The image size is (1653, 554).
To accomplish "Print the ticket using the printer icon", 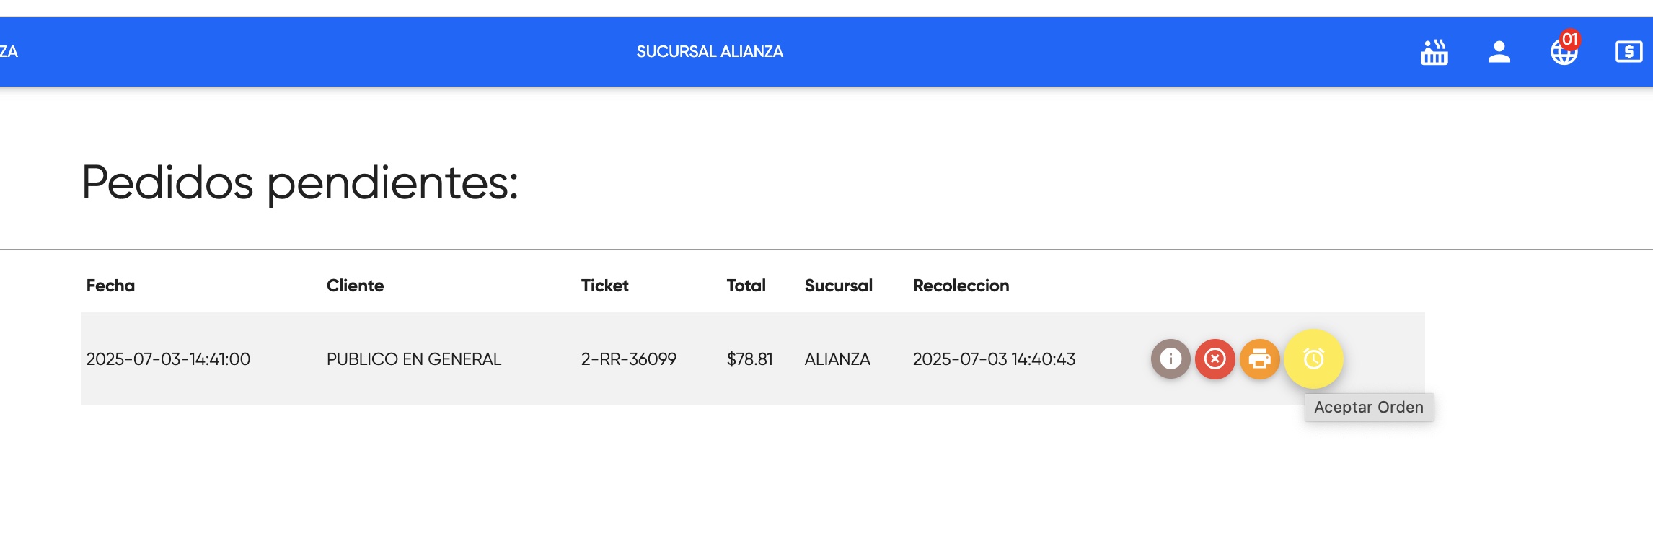I will (1259, 358).
